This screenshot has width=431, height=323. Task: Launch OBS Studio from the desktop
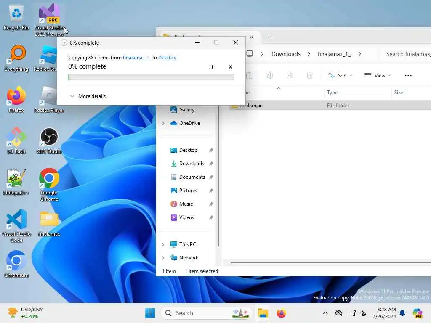(49, 140)
